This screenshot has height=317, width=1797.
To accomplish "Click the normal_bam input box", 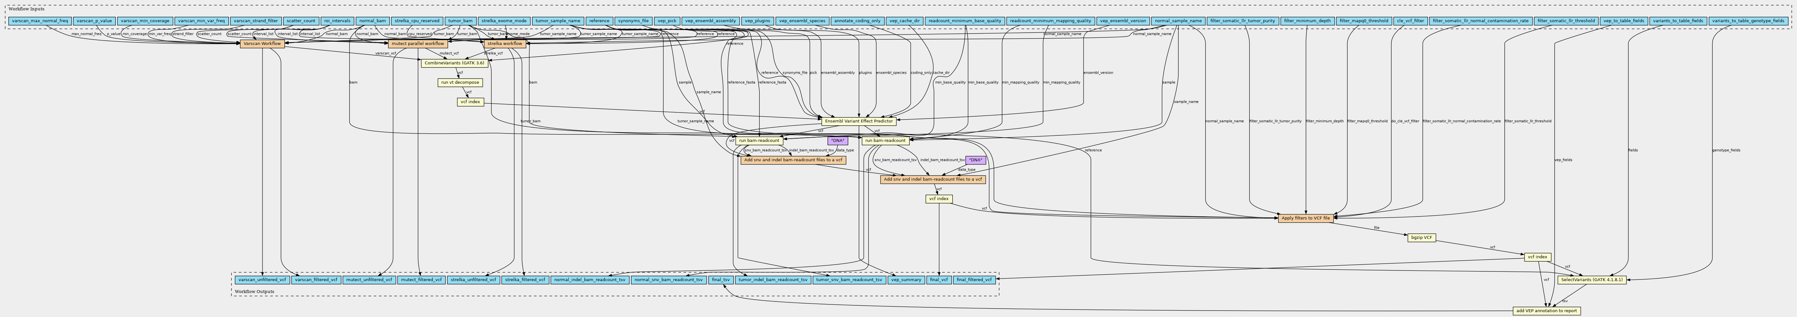I will pyautogui.click(x=372, y=21).
